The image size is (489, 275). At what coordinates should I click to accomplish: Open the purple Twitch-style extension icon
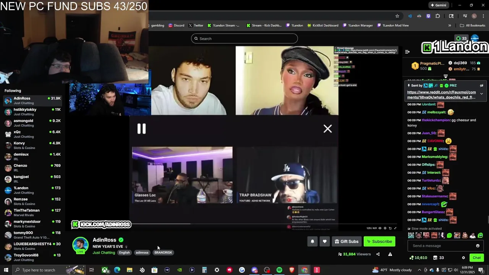428,16
